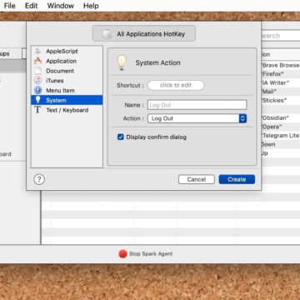Select the Menu Item row label

60,90
